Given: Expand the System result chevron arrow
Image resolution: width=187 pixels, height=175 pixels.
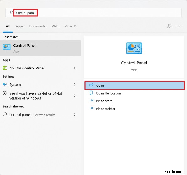Looking at the screenshot, I should tap(75, 85).
